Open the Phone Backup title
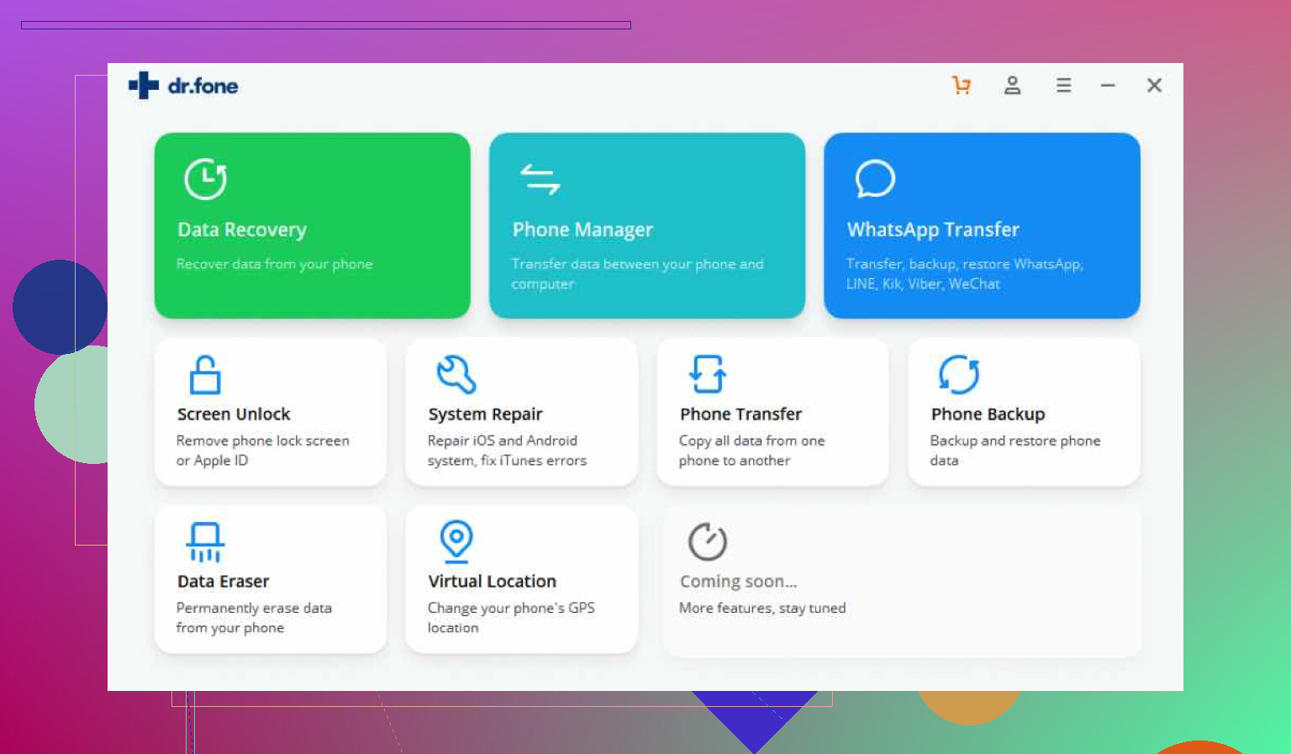This screenshot has height=754, width=1291. [988, 414]
